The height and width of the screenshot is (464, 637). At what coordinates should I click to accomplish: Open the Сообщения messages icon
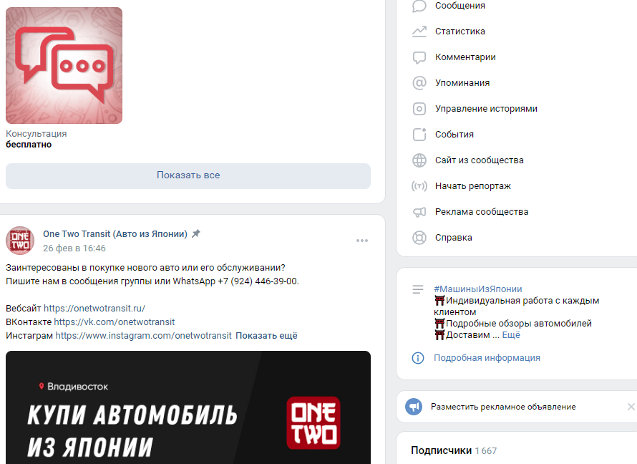pos(419,6)
